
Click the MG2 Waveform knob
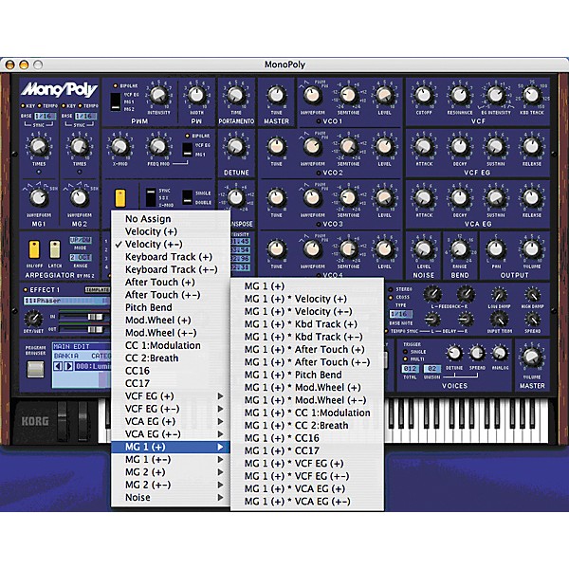79,198
